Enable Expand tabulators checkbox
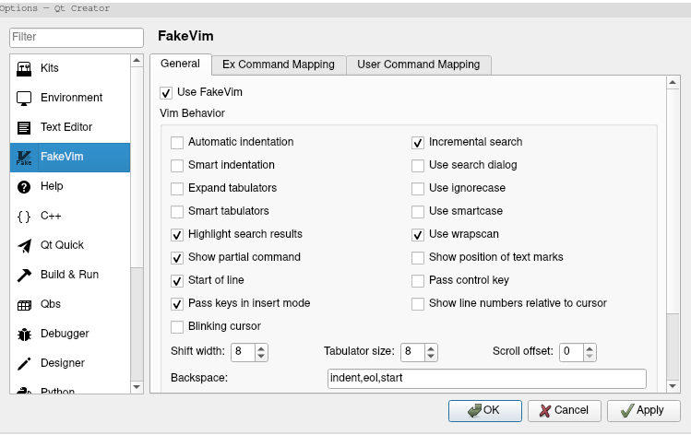 (x=177, y=188)
